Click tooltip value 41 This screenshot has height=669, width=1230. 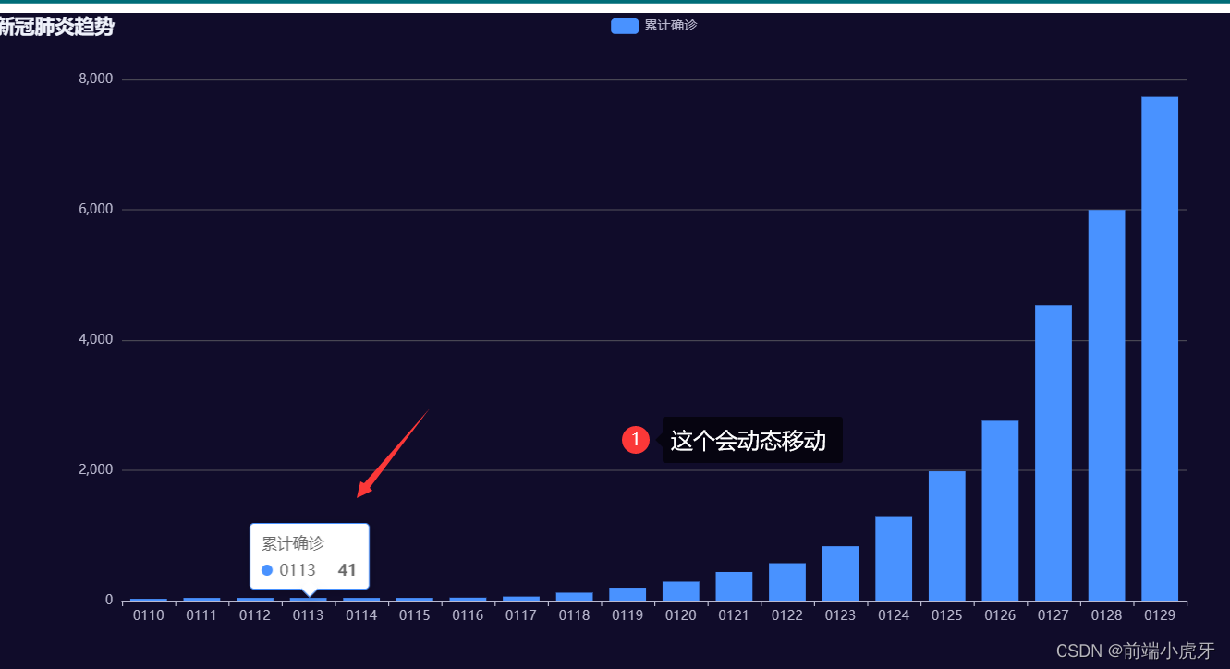(347, 570)
